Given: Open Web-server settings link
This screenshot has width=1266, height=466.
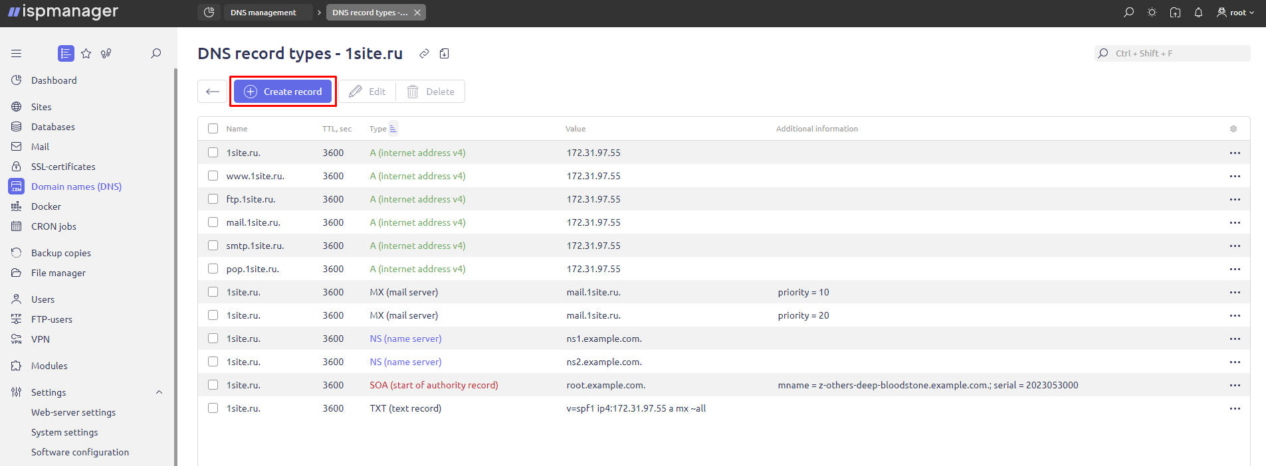Looking at the screenshot, I should pos(73,412).
